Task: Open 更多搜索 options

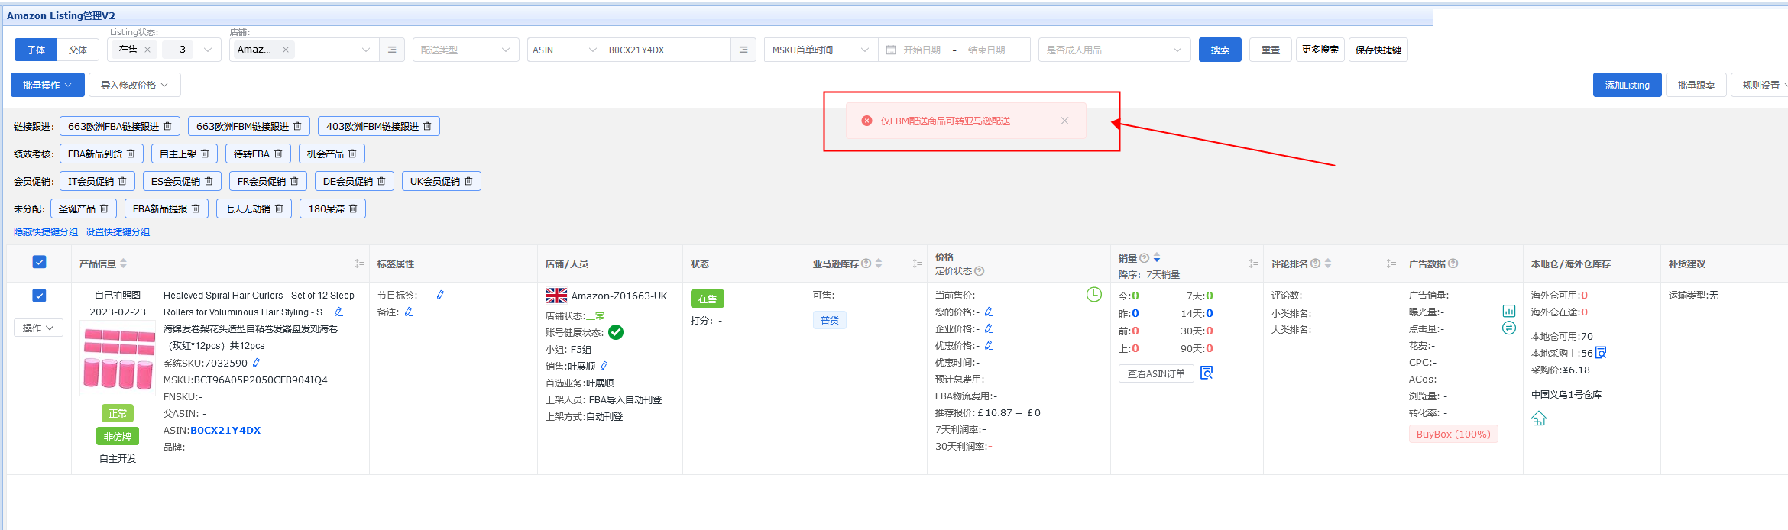Action: [x=1320, y=50]
